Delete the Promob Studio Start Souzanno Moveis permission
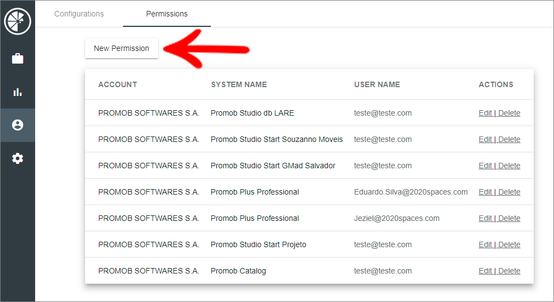Image resolution: width=554 pixels, height=302 pixels. click(509, 139)
